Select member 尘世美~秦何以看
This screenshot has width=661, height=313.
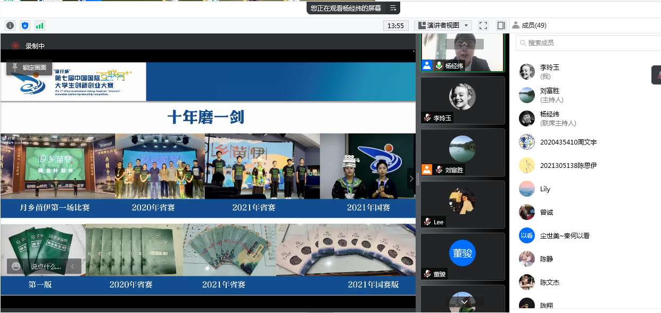click(x=585, y=235)
